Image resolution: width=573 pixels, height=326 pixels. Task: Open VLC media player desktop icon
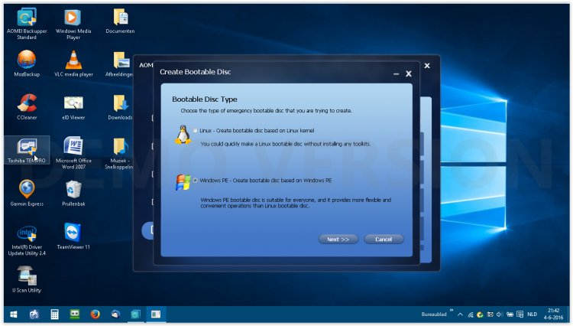[x=73, y=60]
